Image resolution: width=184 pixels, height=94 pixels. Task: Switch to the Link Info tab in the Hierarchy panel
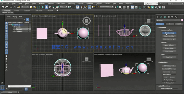coord(179,24)
